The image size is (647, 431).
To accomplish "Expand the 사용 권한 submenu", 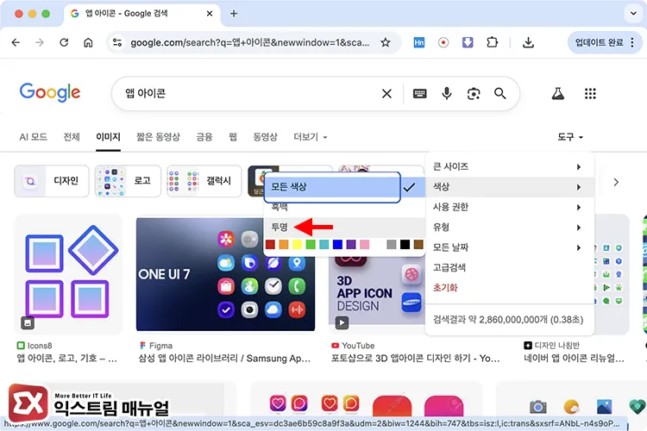I will (510, 207).
